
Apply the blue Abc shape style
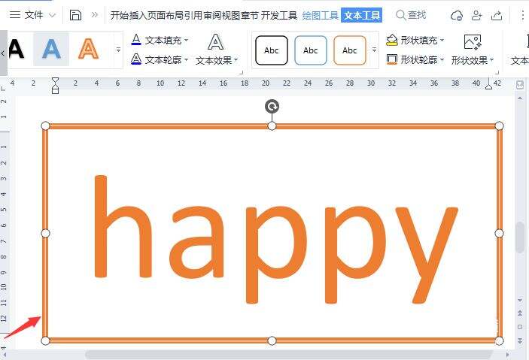click(x=311, y=50)
